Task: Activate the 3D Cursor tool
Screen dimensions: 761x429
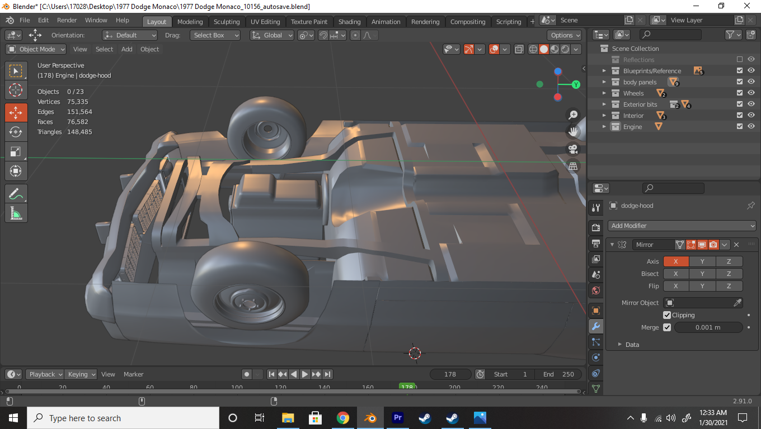Action: tap(16, 90)
